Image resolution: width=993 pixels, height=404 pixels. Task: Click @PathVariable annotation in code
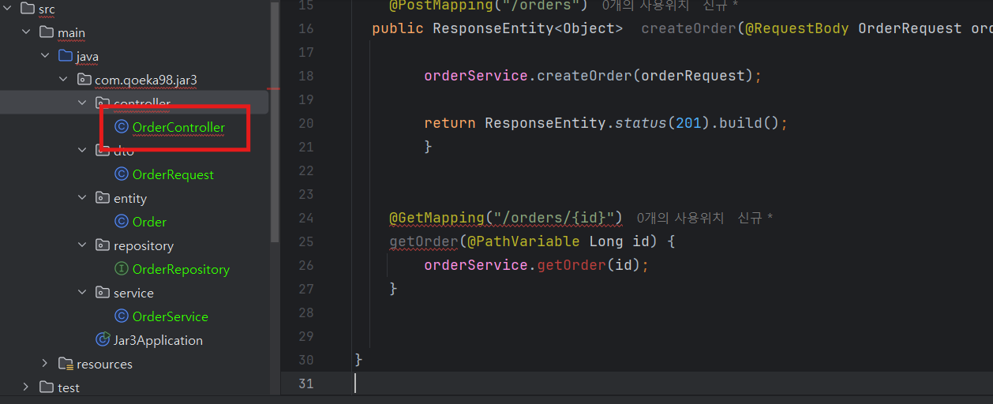pos(524,241)
